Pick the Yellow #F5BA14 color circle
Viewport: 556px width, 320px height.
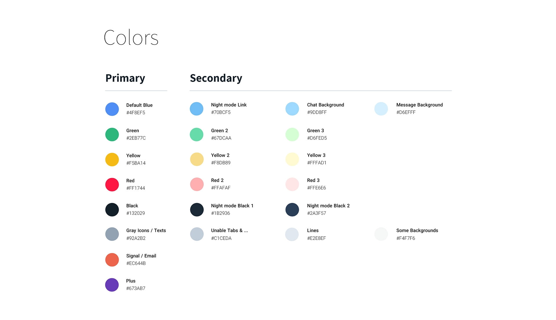[112, 159]
